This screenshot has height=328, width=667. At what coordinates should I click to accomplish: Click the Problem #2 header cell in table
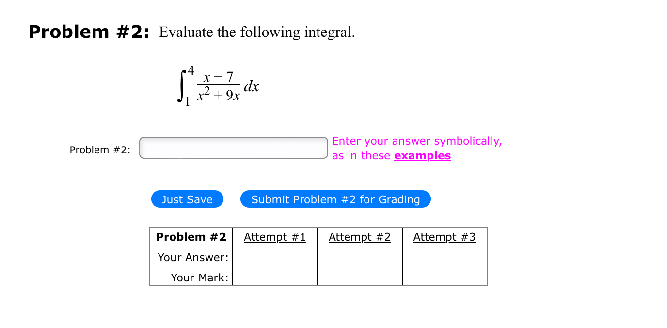click(x=191, y=237)
